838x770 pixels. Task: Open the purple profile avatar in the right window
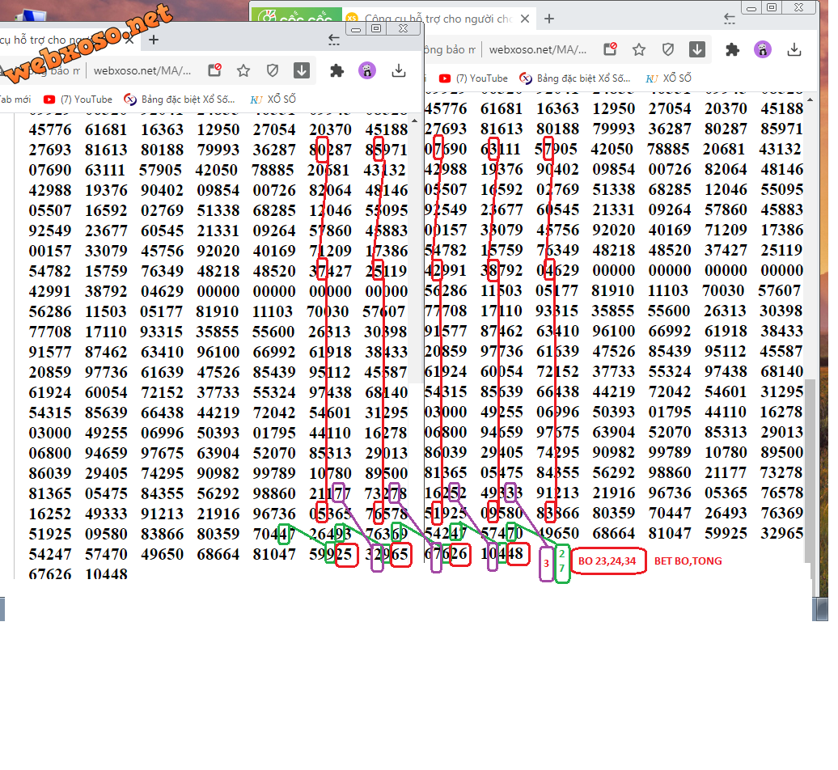[x=763, y=49]
